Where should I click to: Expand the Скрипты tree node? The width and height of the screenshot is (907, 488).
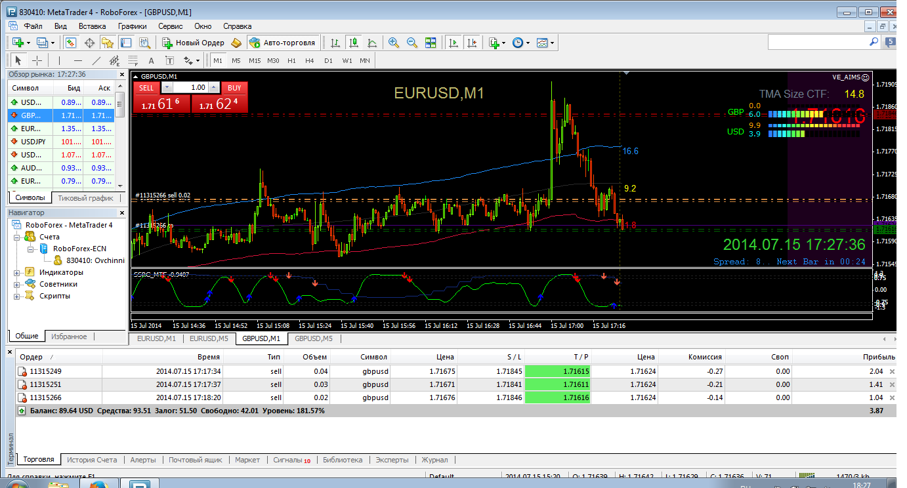tap(18, 296)
